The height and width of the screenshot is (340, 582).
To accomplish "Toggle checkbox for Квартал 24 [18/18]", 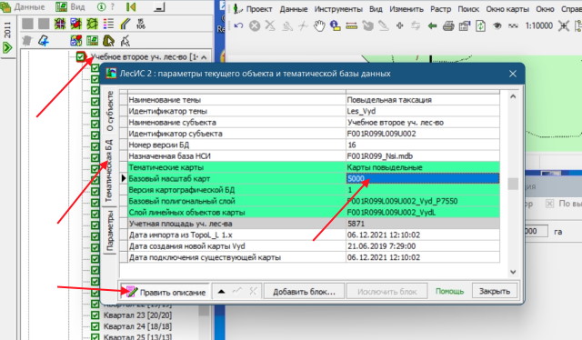I will [x=95, y=326].
